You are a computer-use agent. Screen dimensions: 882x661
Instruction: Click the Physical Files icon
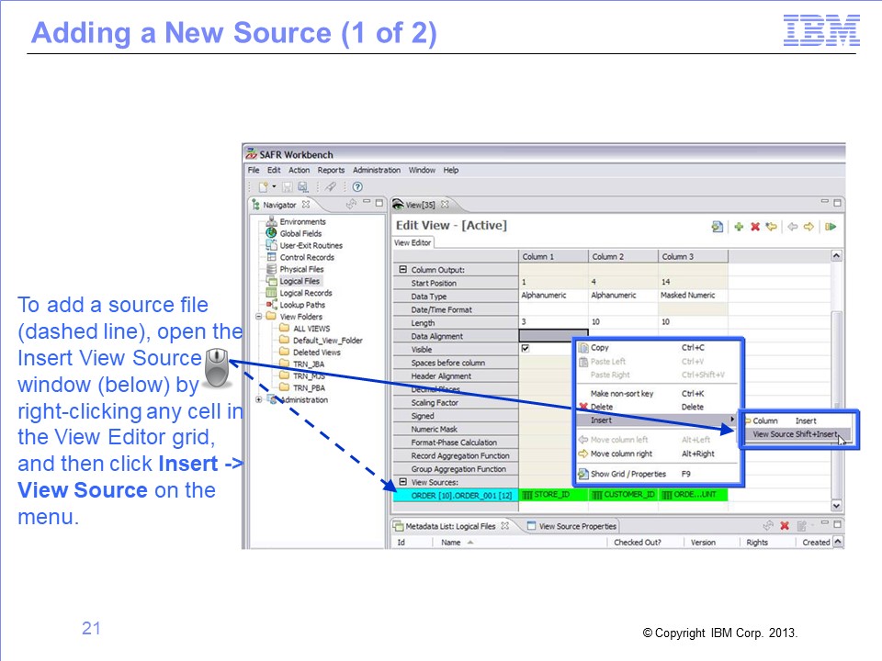(271, 269)
